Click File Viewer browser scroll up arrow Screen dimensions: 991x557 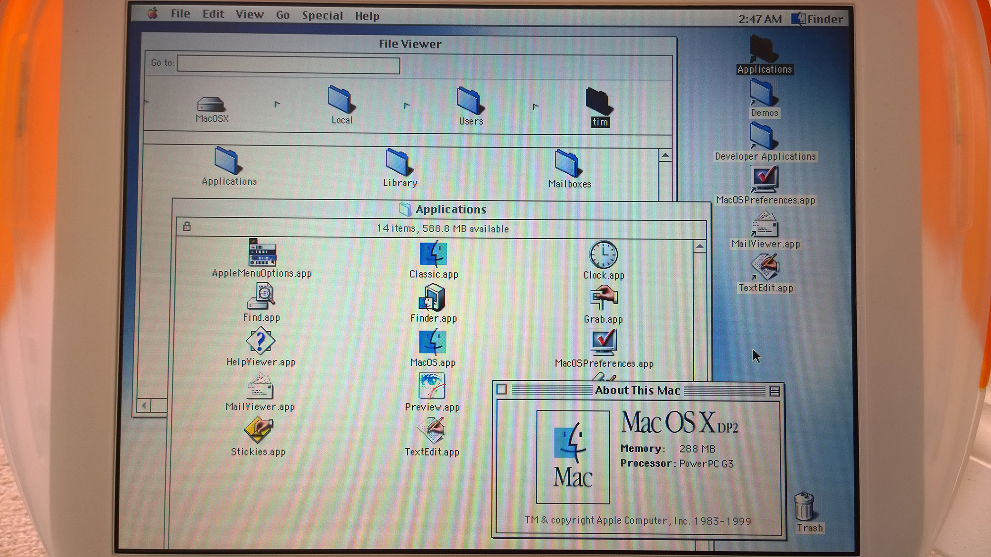pos(665,155)
